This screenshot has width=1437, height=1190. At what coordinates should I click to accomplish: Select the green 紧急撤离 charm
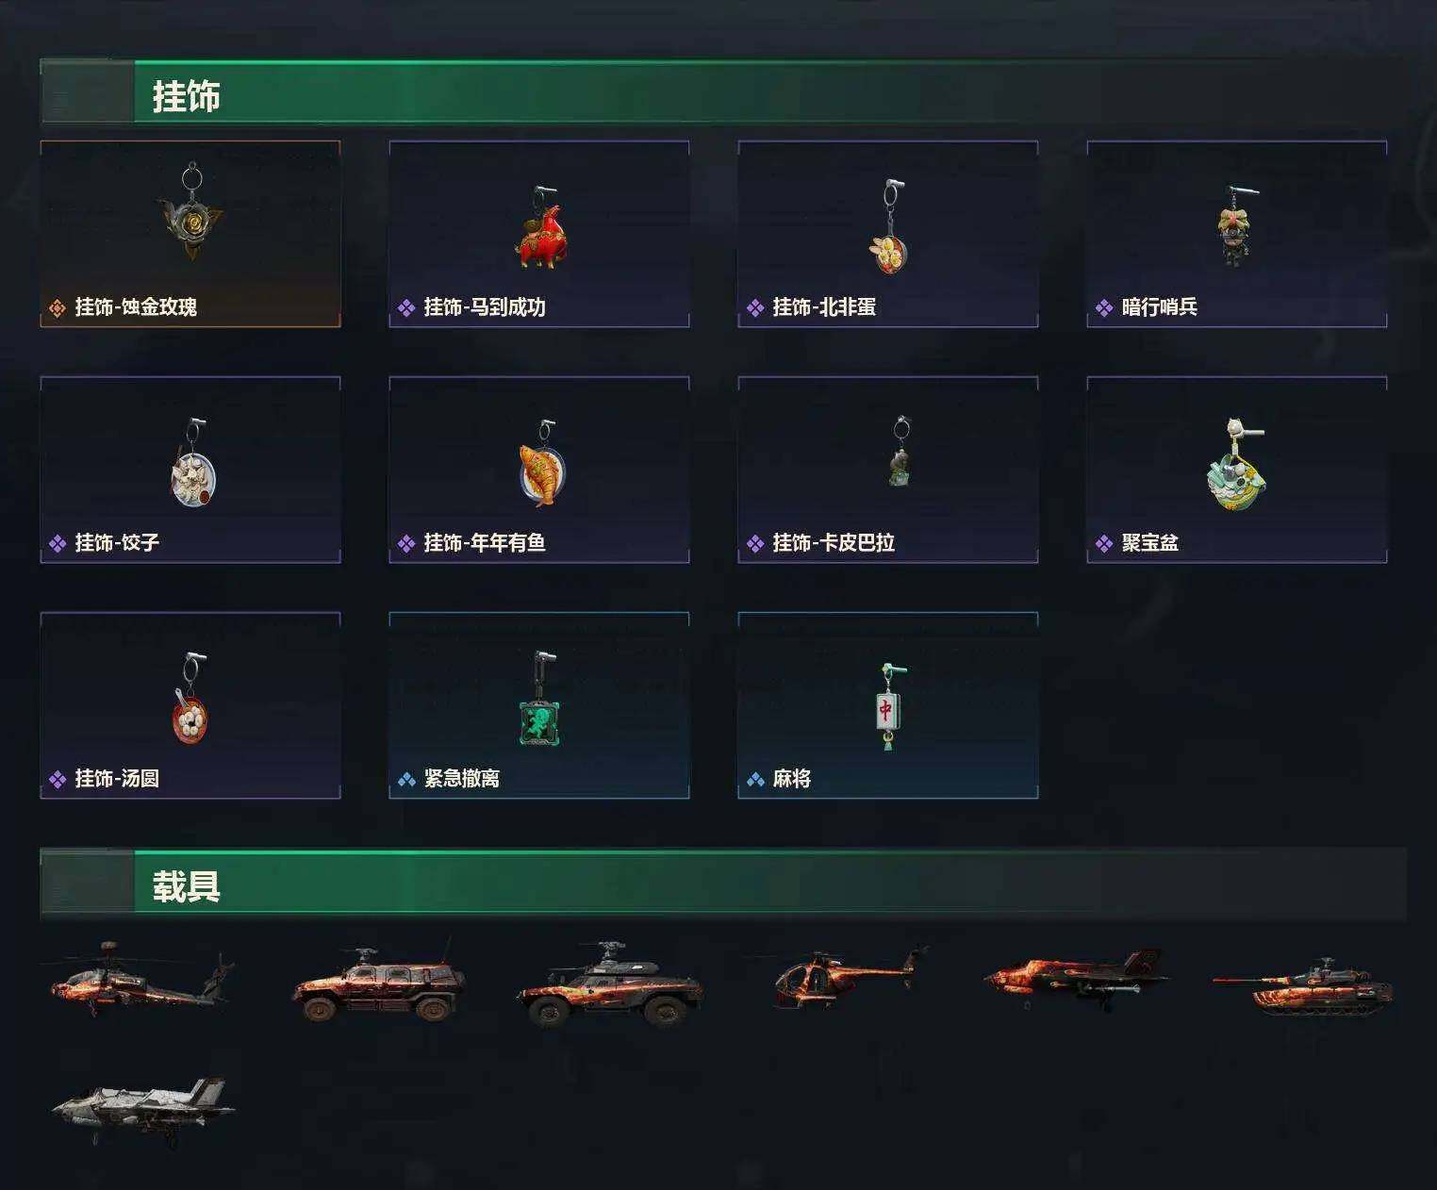(x=541, y=699)
